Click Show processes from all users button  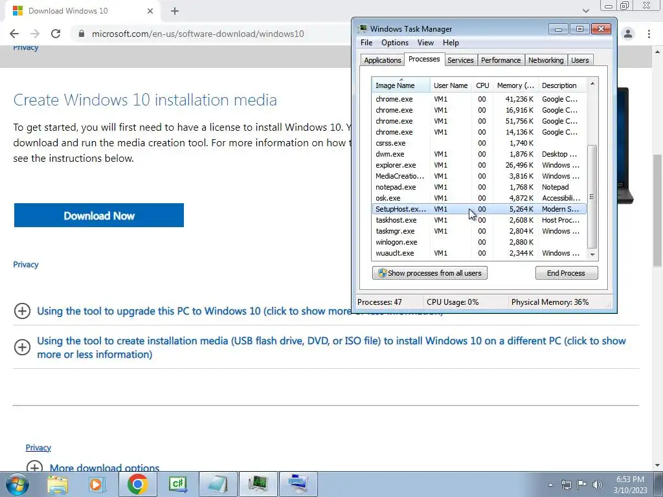pos(430,273)
